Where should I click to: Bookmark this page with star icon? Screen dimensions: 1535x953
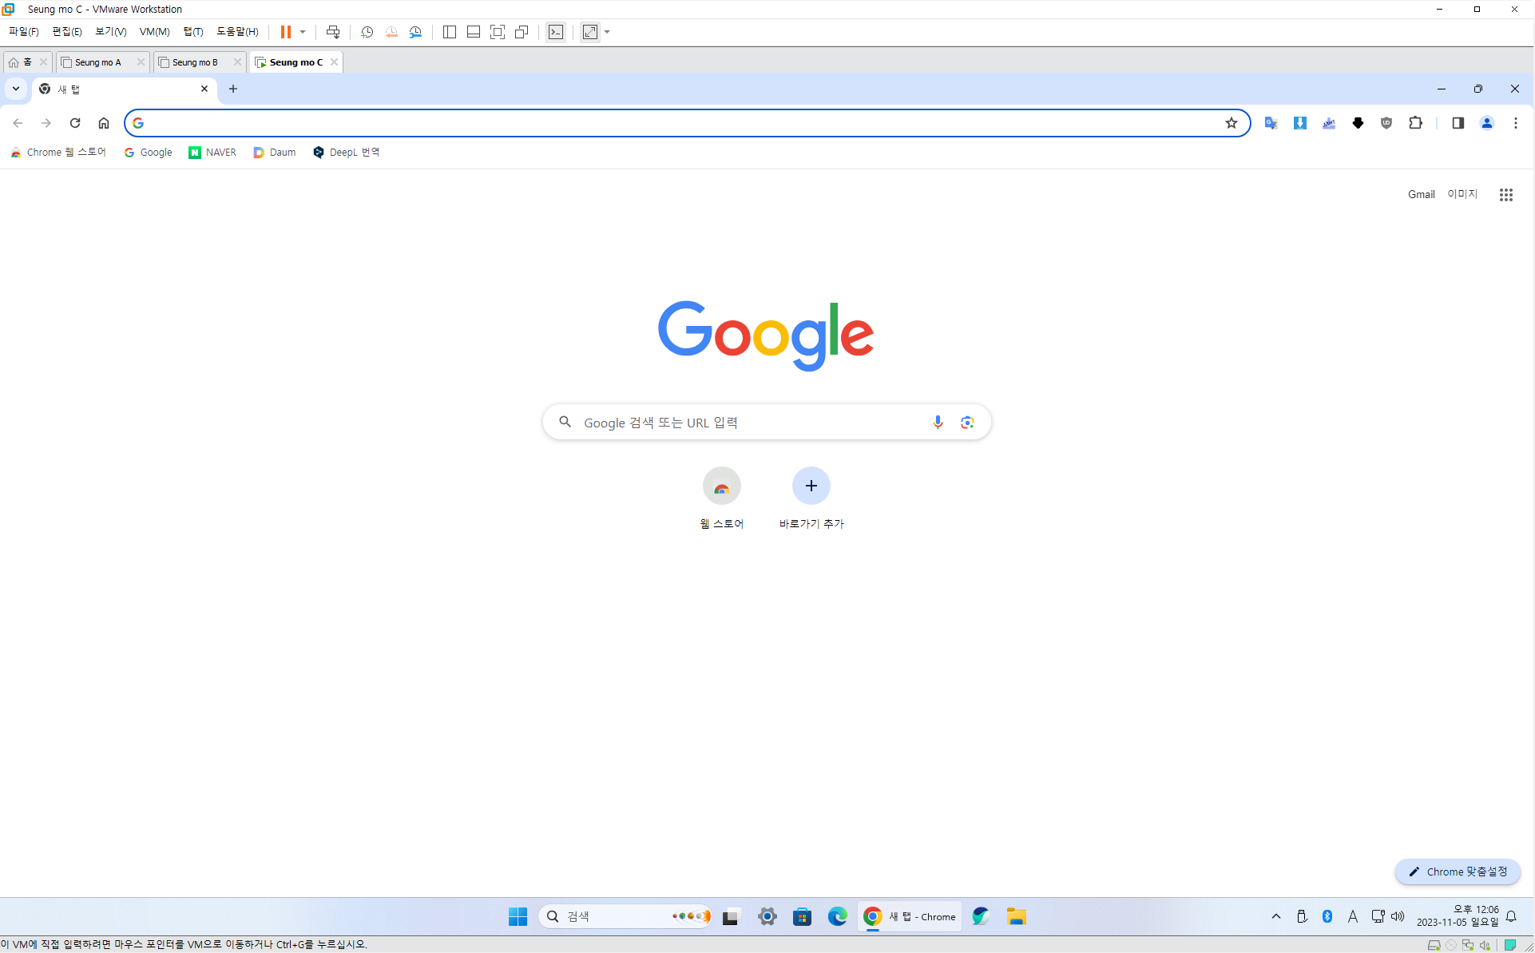pos(1231,123)
